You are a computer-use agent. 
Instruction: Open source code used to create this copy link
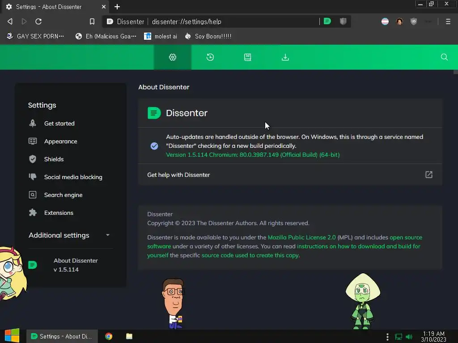click(x=250, y=255)
